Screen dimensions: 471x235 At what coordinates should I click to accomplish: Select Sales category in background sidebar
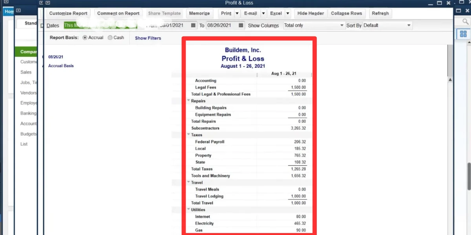(x=26, y=72)
